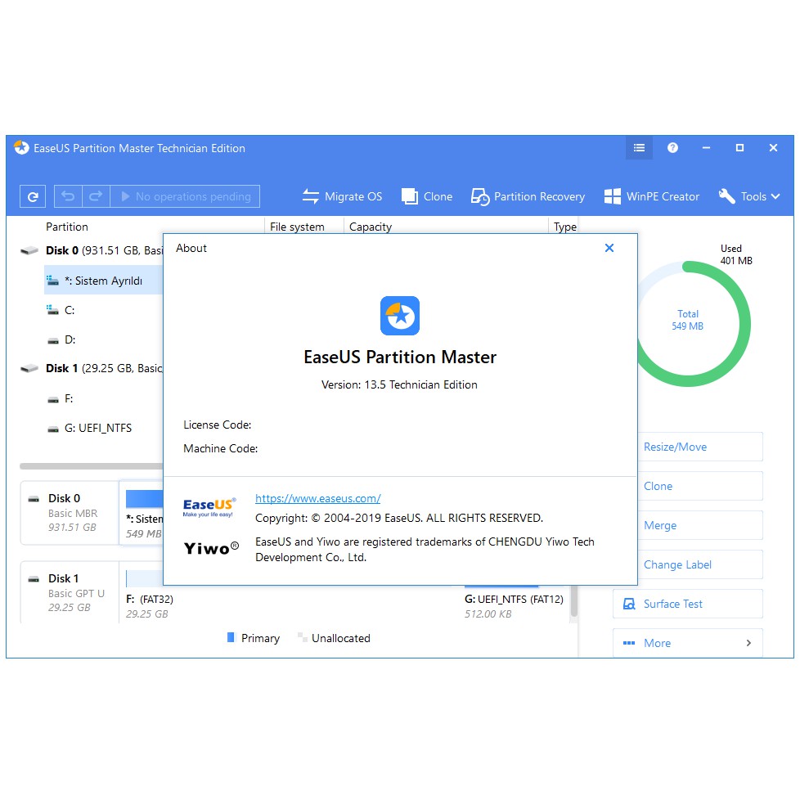This screenshot has width=800, height=800.
Task: Open Migrate OS wizard
Action: click(342, 196)
